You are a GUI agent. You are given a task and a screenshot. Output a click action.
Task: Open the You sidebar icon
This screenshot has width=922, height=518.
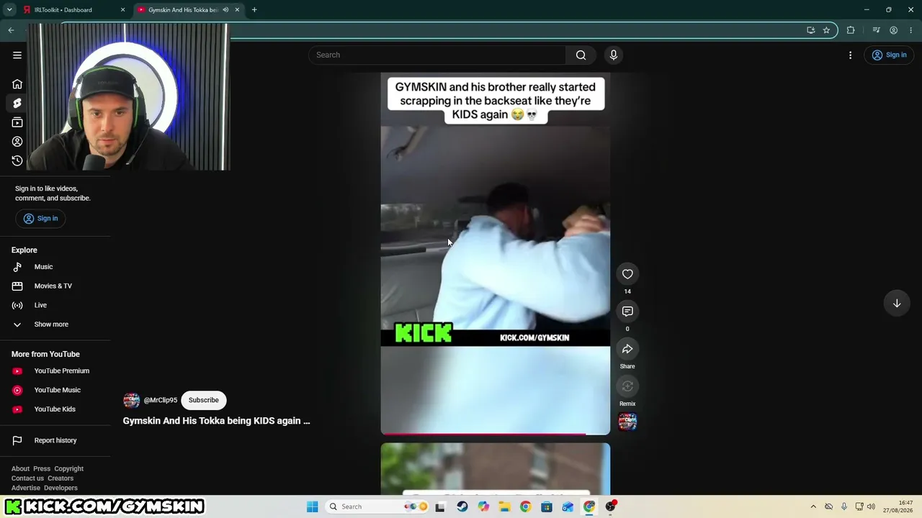(17, 142)
